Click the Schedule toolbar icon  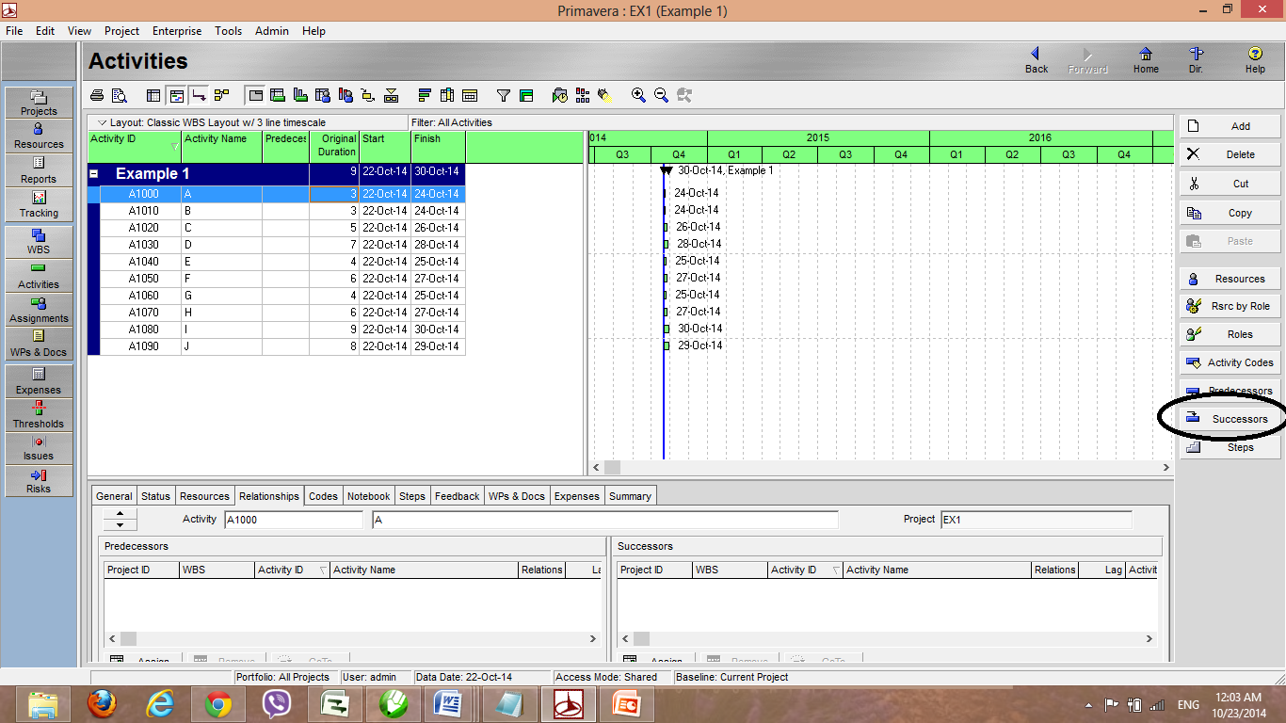(560, 95)
